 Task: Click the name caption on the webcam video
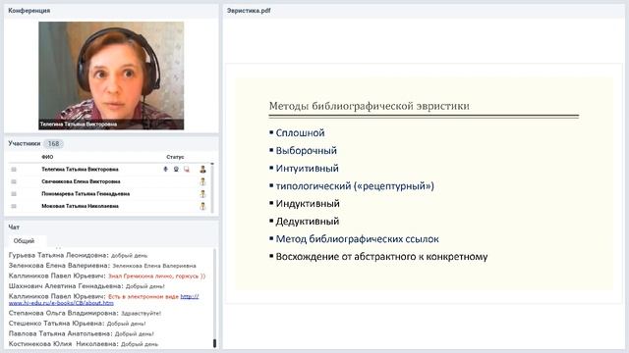point(79,125)
